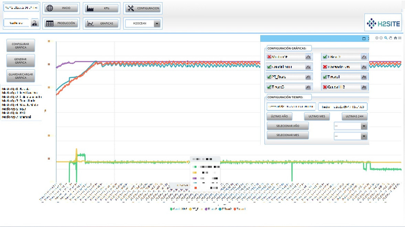Go to the INICIO page

pyautogui.click(x=61, y=8)
